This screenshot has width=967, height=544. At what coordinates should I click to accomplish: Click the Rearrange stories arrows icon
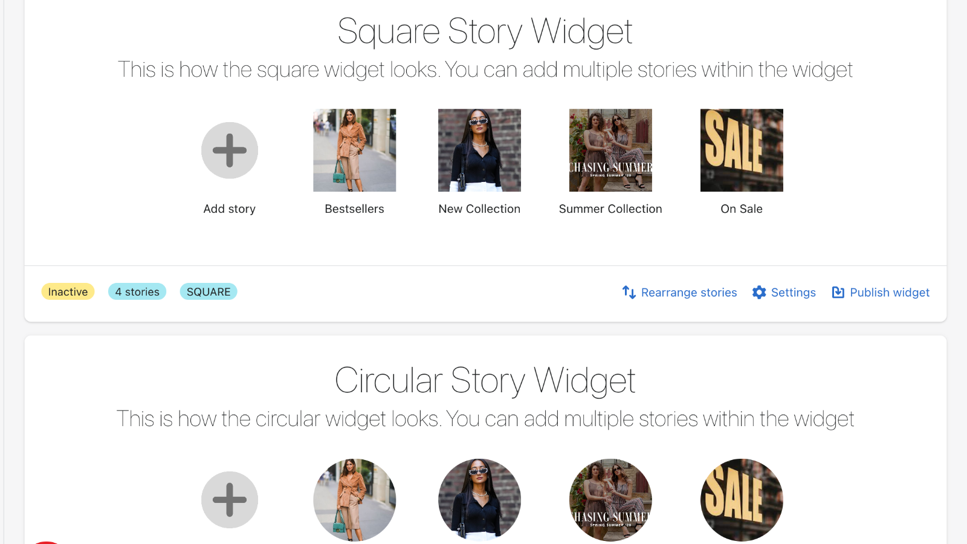coord(629,292)
